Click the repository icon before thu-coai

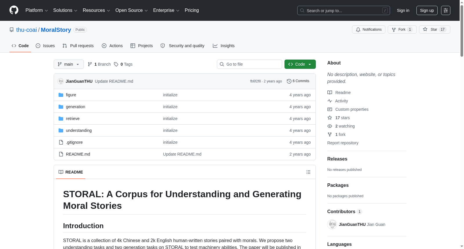click(x=12, y=30)
